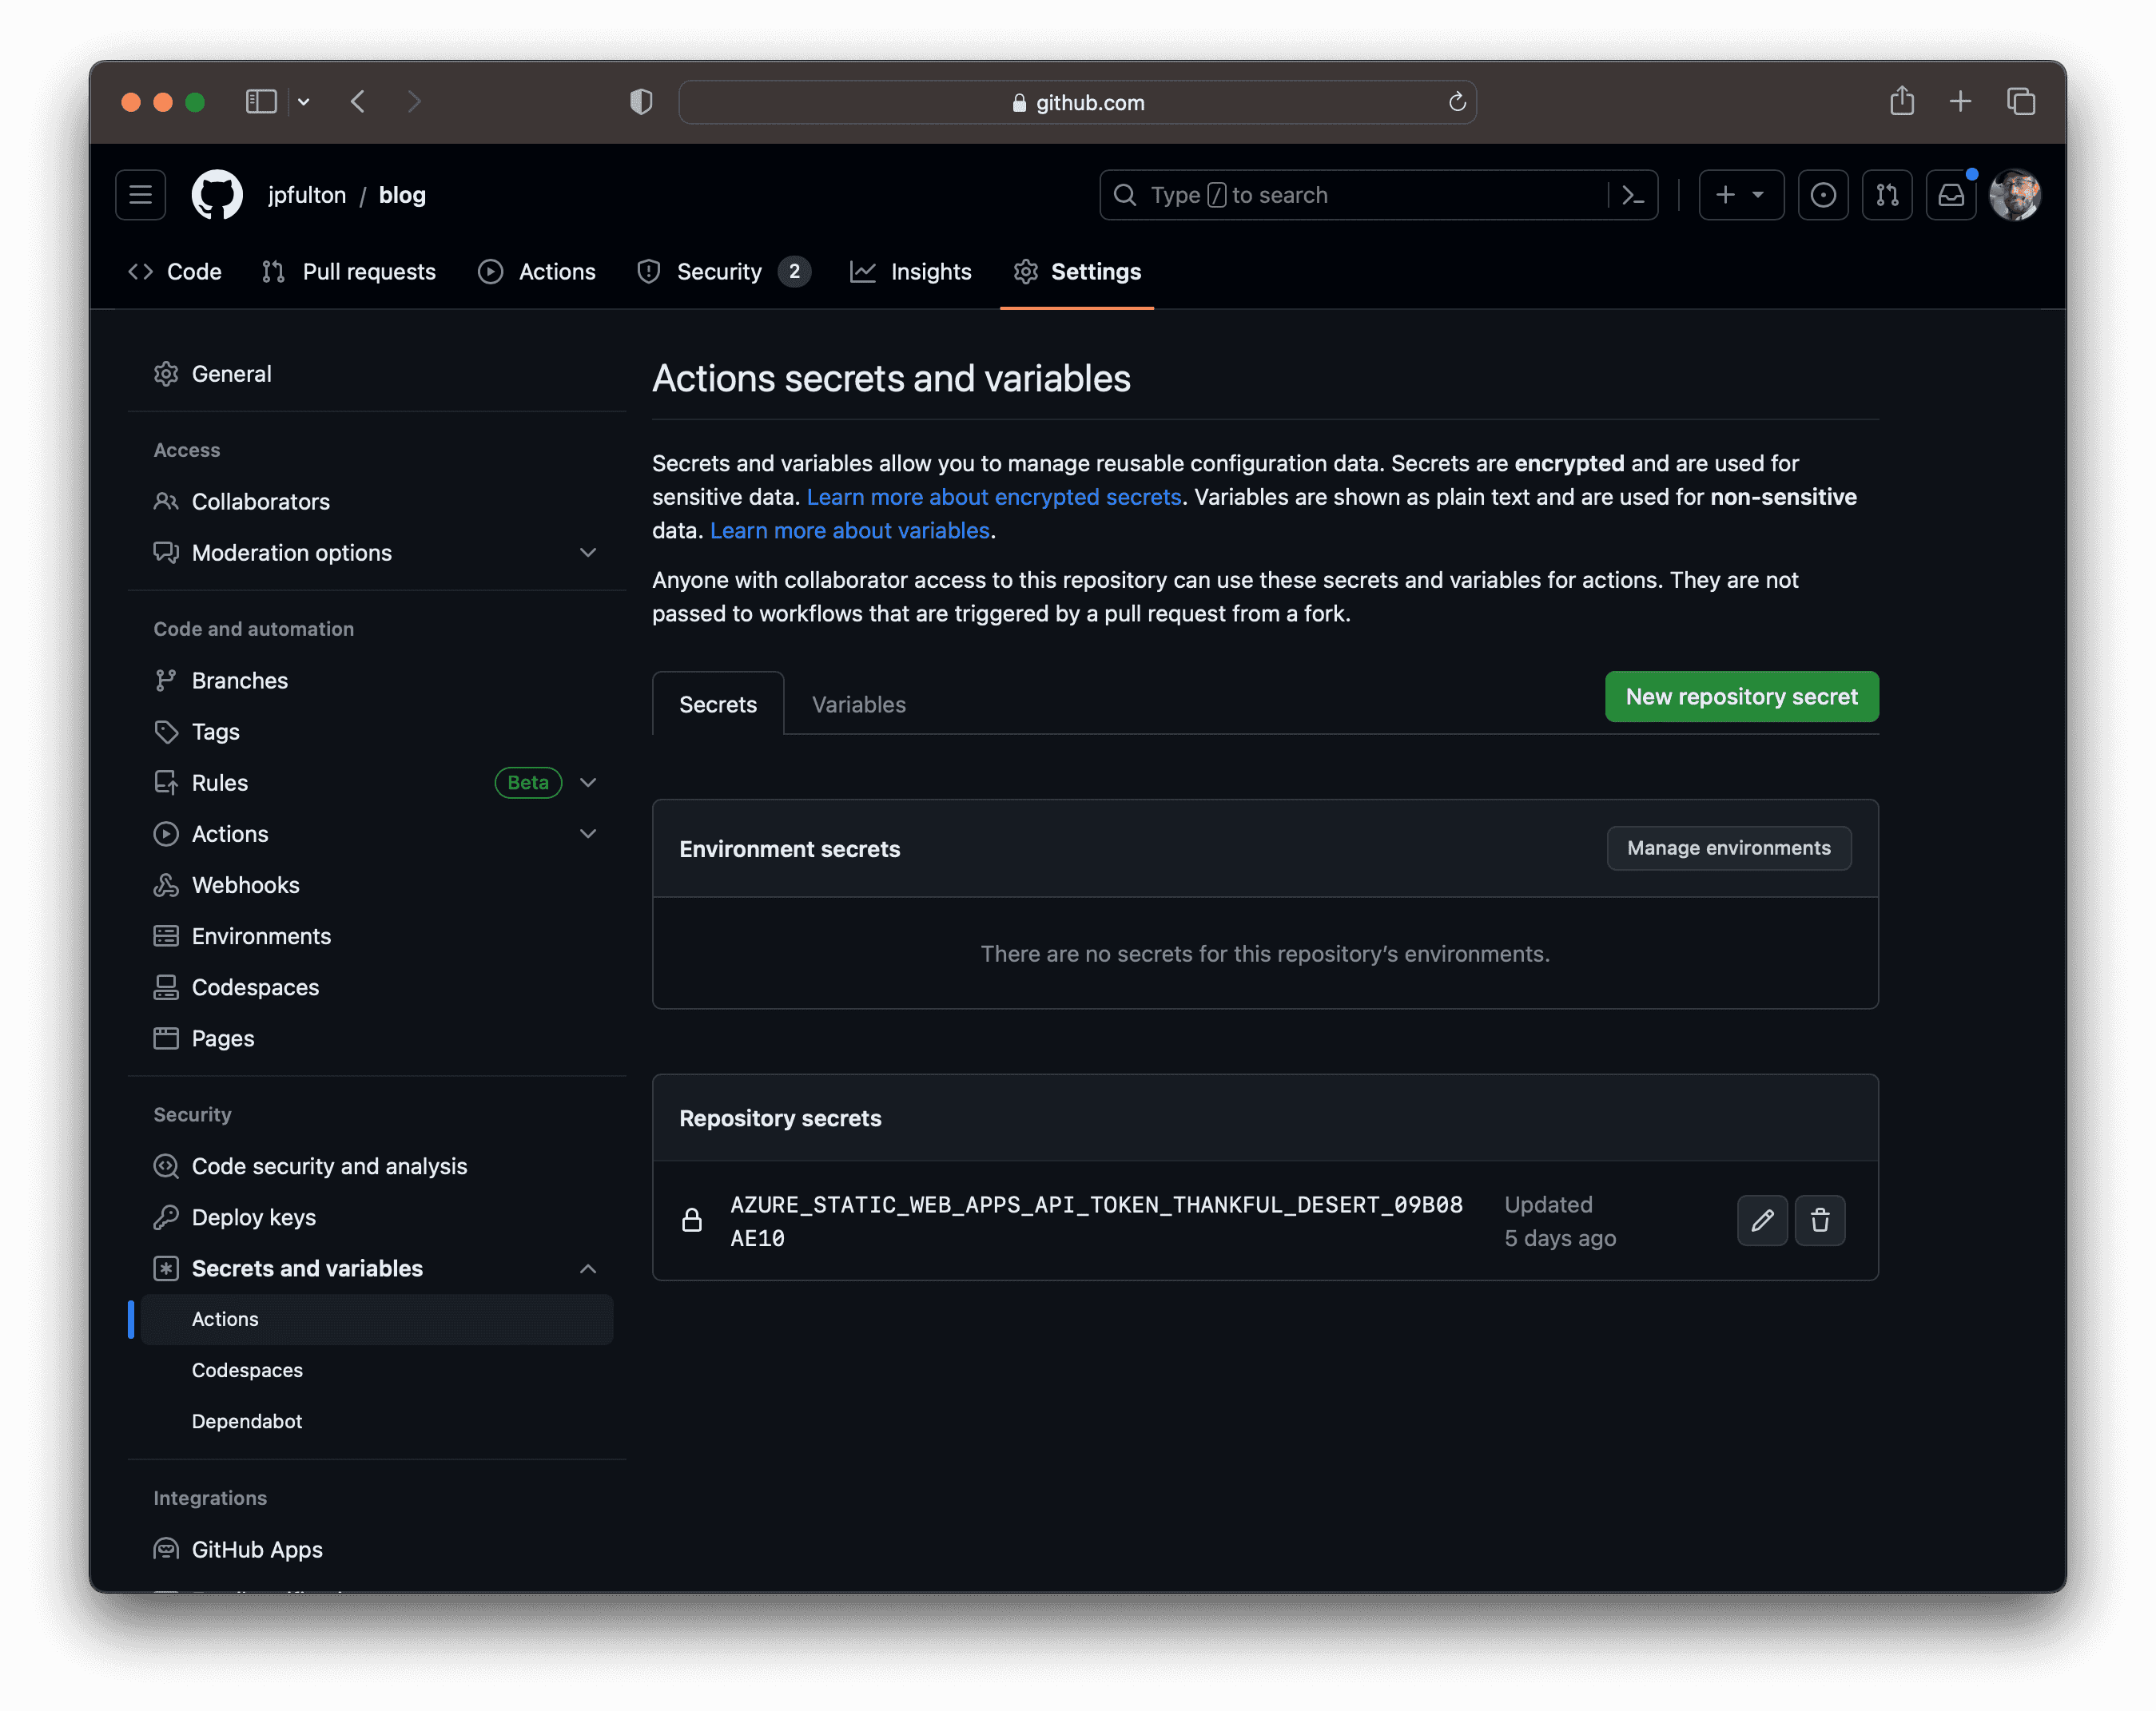Delete the AZURE_STATIC_WEB_APPS secret with trash icon
The height and width of the screenshot is (1711, 2156).
1820,1221
